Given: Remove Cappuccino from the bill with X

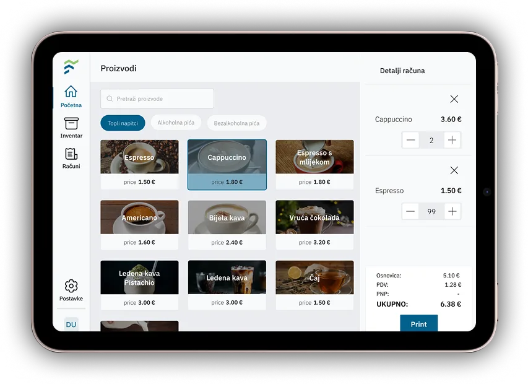Looking at the screenshot, I should pos(454,99).
